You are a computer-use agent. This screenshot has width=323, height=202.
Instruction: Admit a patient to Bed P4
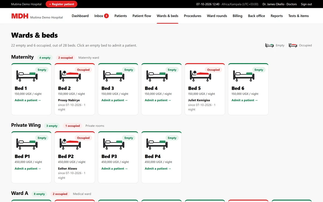click(158, 169)
